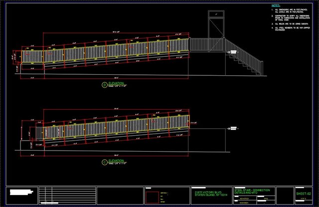Click upper ELEVATION title label
The height and width of the screenshot is (207, 319).
coord(116,83)
